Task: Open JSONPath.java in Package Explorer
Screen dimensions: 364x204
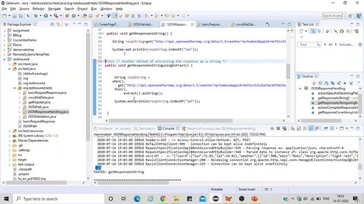Action: tap(38, 107)
